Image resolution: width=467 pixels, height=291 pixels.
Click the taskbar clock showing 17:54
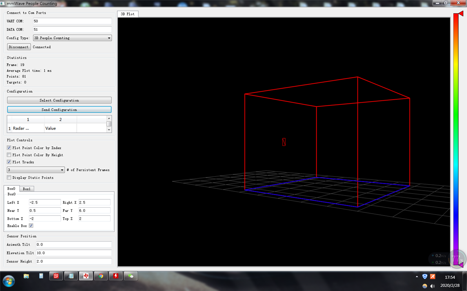450,277
